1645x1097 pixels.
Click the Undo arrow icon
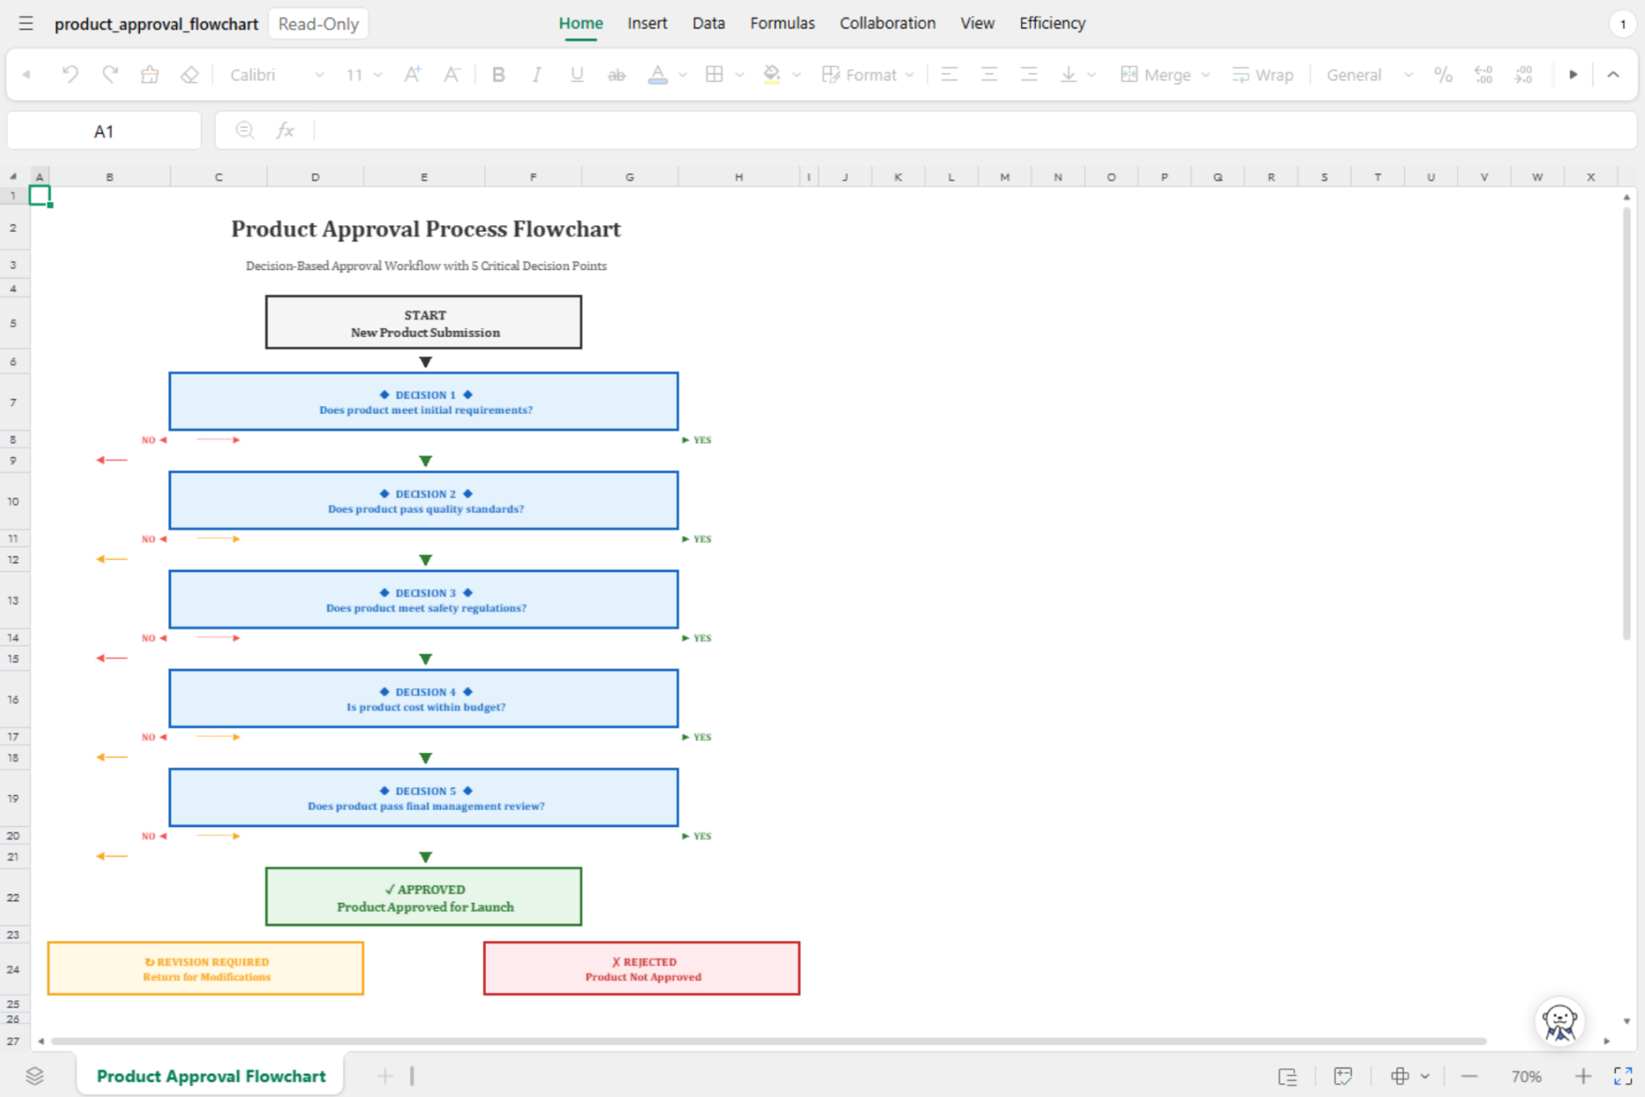(70, 75)
